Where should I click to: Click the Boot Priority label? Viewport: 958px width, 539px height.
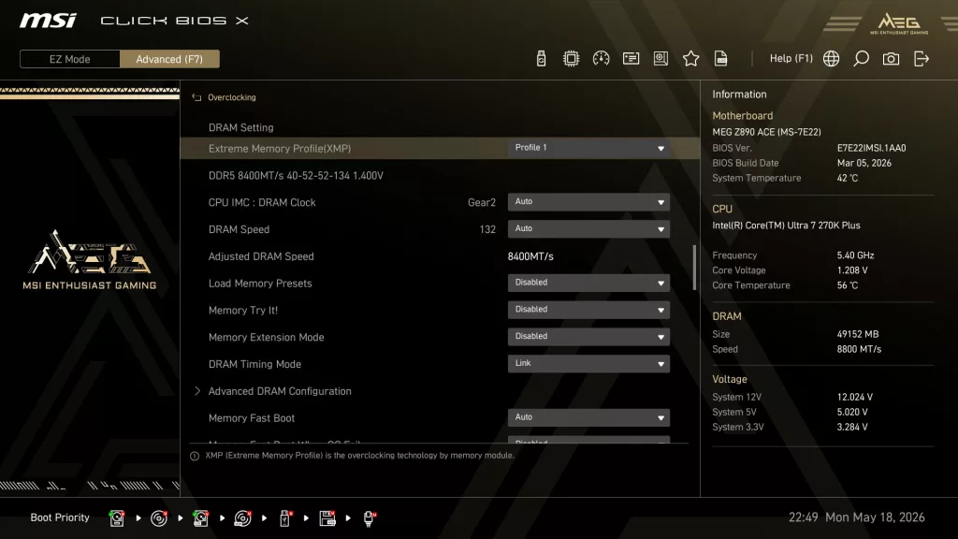click(x=60, y=517)
